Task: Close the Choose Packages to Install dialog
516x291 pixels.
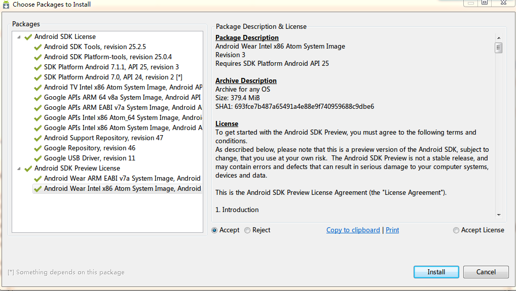Action: pyautogui.click(x=503, y=3)
